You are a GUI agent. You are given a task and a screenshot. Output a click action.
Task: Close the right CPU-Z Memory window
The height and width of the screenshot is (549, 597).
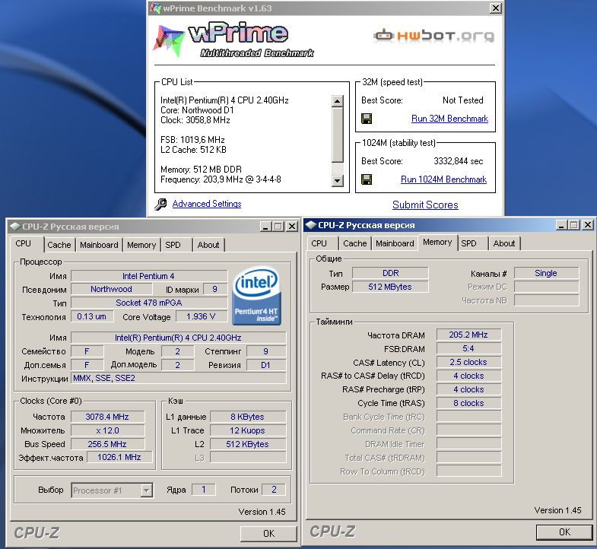pos(587,225)
